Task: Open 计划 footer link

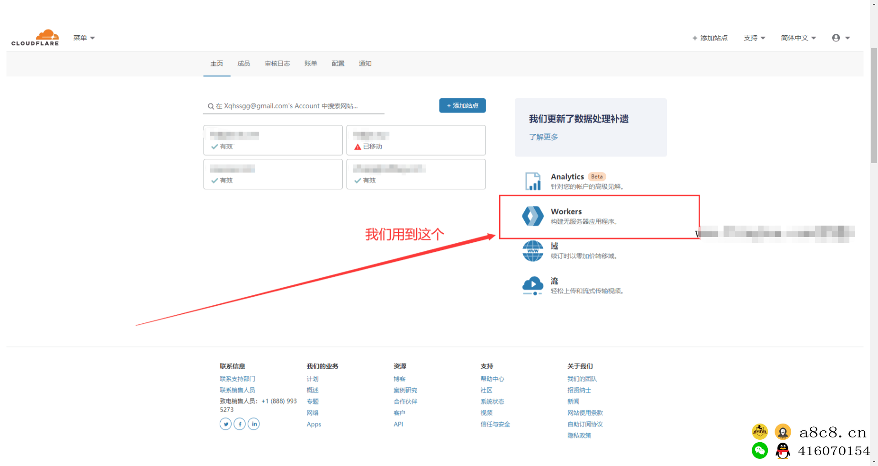Action: pyautogui.click(x=313, y=379)
